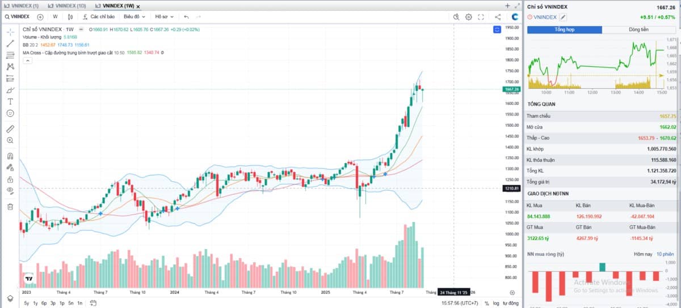The height and width of the screenshot is (308, 681).
Task: Select the forecasting and measurement tool
Action: (10, 79)
